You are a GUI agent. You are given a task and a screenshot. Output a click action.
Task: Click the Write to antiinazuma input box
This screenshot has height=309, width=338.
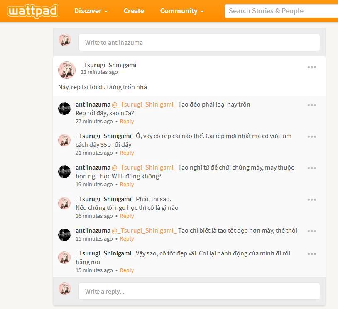click(x=199, y=42)
